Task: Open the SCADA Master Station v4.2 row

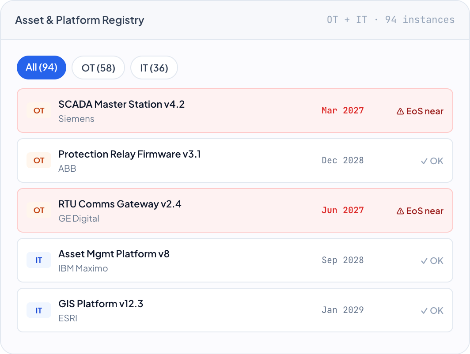Action: [x=235, y=110]
